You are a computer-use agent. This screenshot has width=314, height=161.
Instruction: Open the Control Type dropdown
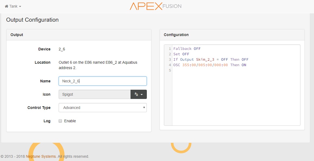pos(103,108)
